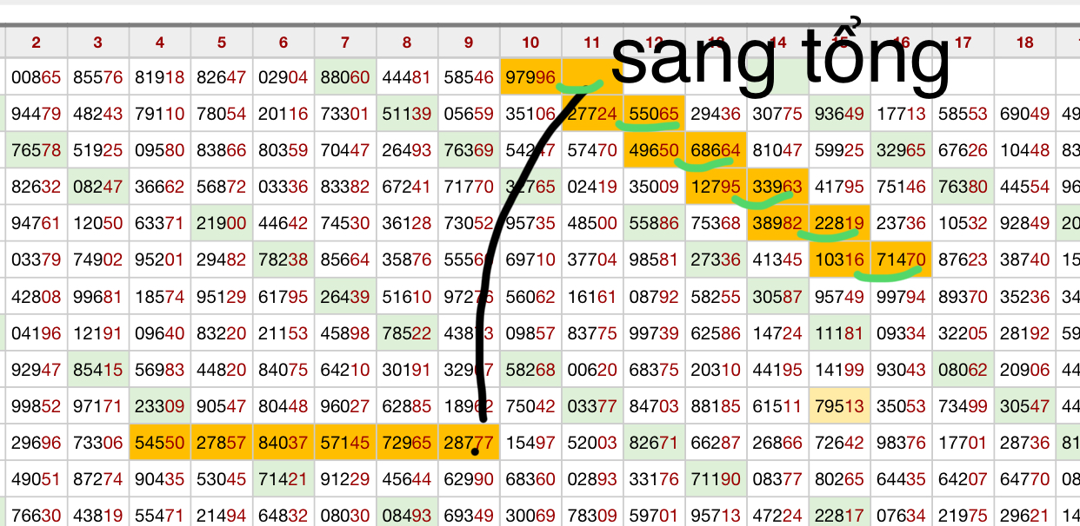Image resolution: width=1080 pixels, height=526 pixels.
Task: Select orange cell containing 97996
Action: point(530,77)
